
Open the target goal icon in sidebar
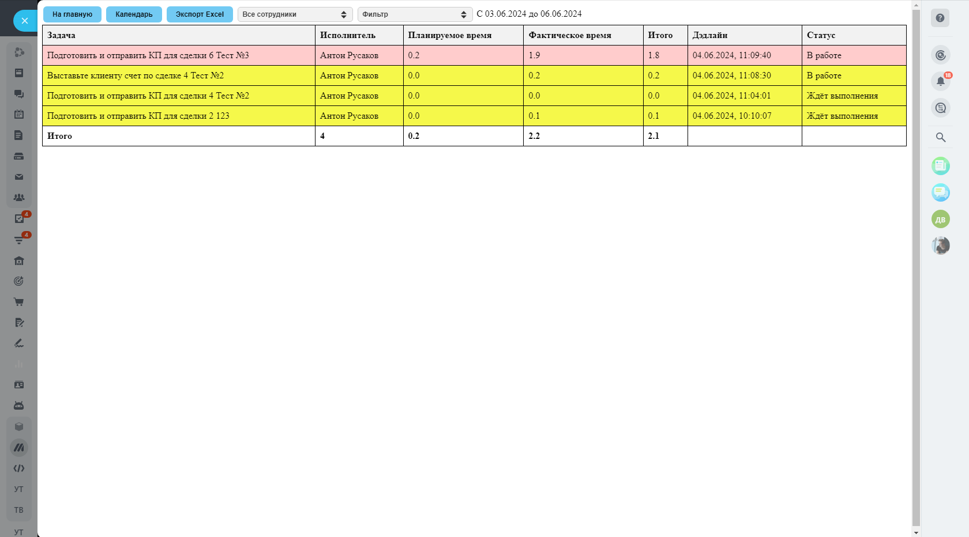pyautogui.click(x=19, y=281)
